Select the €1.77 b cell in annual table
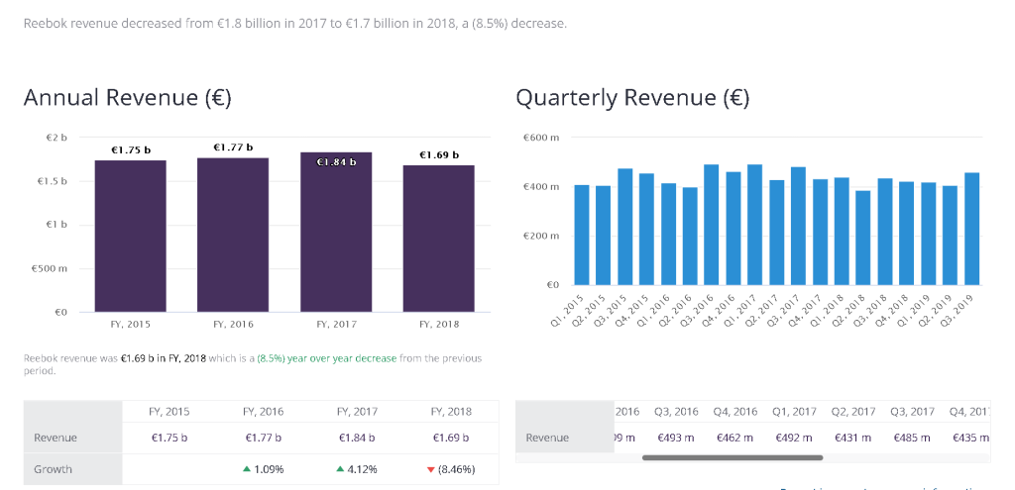Viewport: 1015px width, 490px height. pos(264,437)
